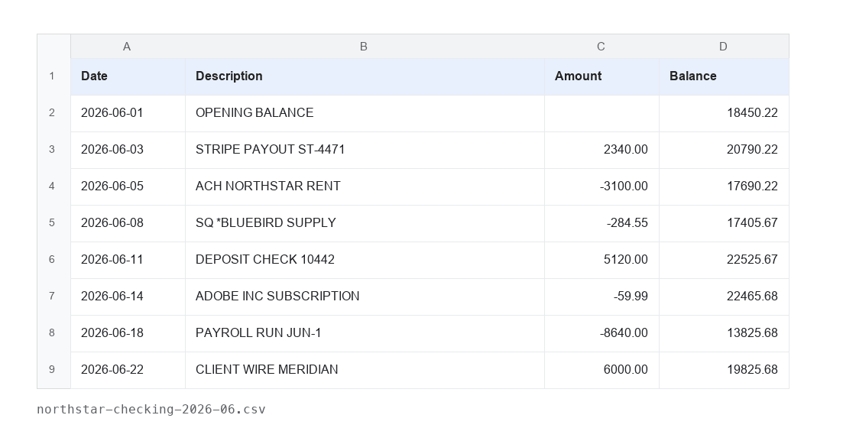Select the PAYROLL RUN JUN-1 cell
Image resolution: width=856 pixels, height=428 pixels.
[x=365, y=333]
